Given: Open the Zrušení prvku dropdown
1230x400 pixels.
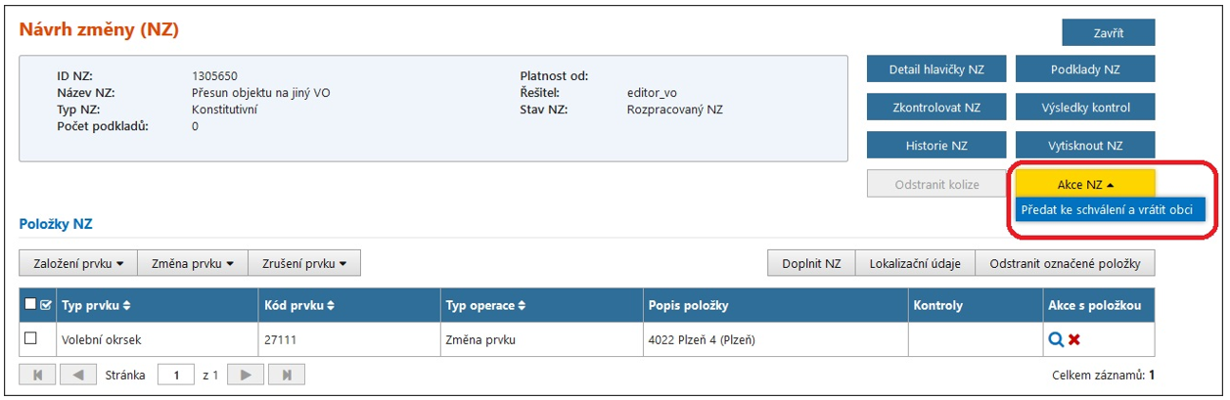Looking at the screenshot, I should 304,263.
